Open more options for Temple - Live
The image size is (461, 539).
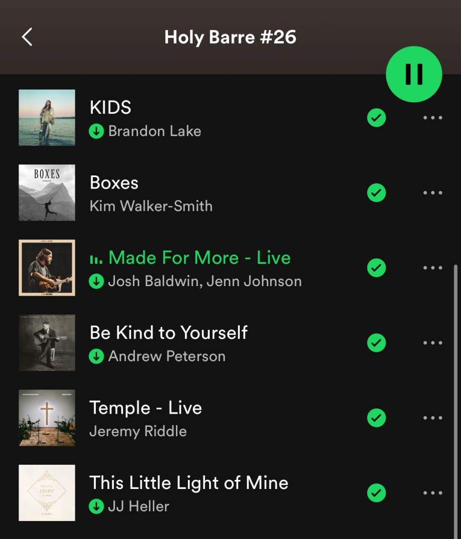433,418
